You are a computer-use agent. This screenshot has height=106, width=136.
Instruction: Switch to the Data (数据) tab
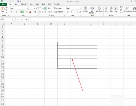click(37, 4)
